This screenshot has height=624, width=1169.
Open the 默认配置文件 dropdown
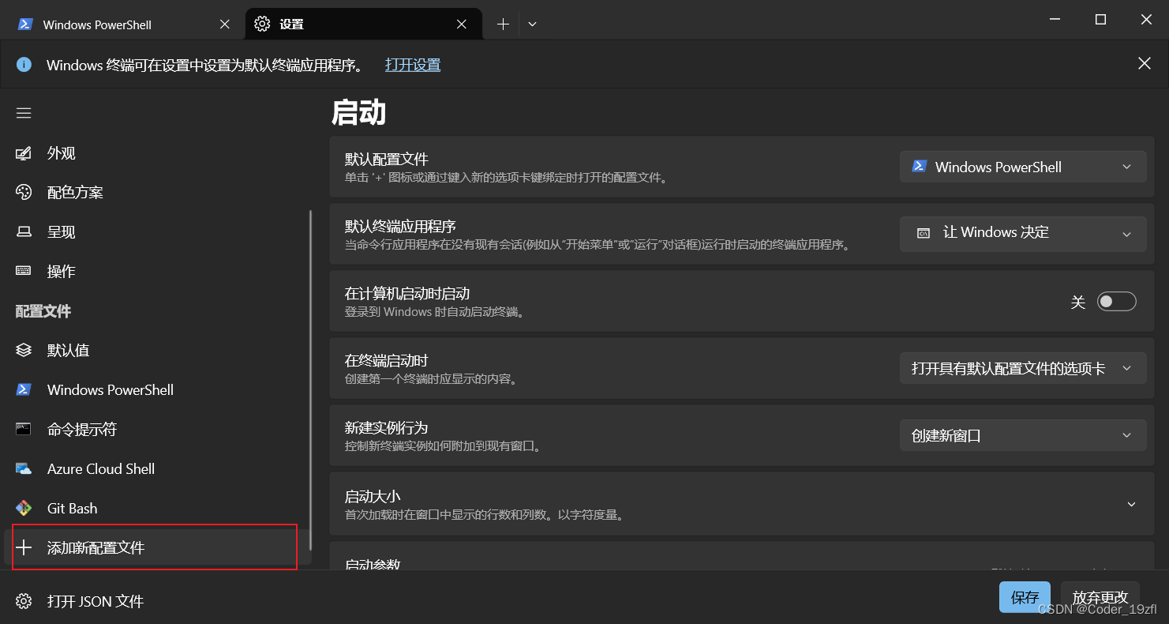(x=1023, y=167)
